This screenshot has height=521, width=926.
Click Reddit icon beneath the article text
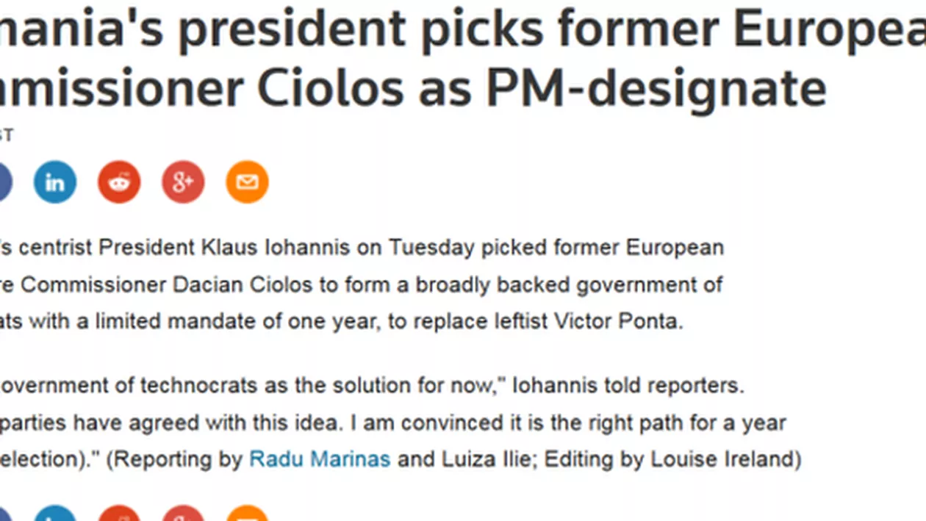(x=119, y=515)
